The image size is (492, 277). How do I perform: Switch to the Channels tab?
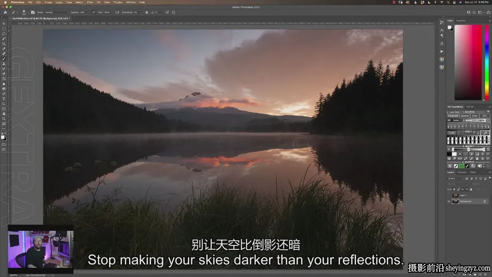462,172
